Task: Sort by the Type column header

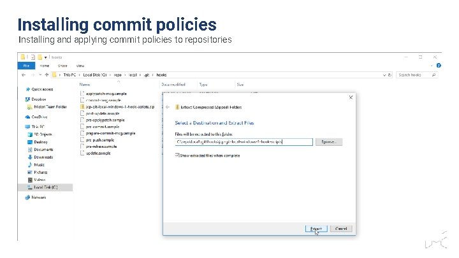Action: (203, 85)
